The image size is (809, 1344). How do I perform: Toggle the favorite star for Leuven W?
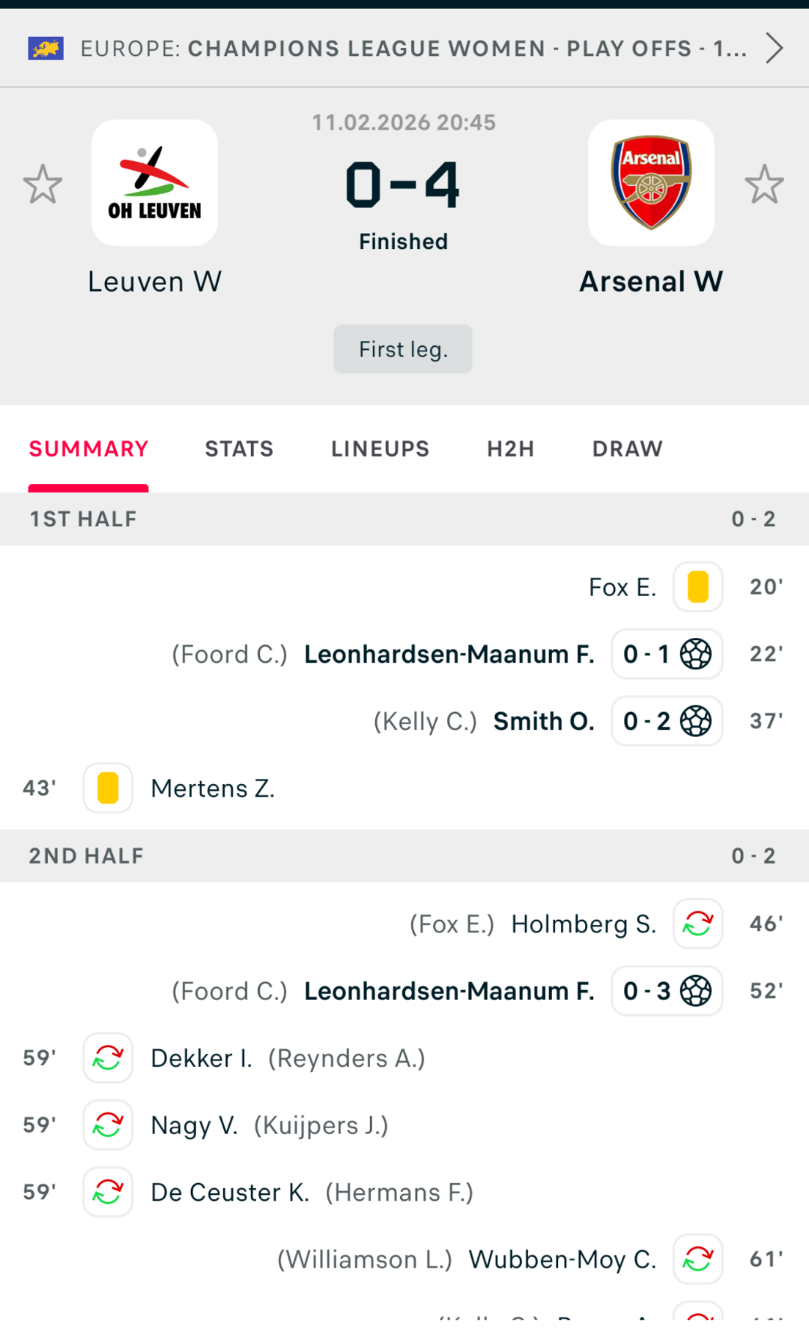[x=43, y=184]
